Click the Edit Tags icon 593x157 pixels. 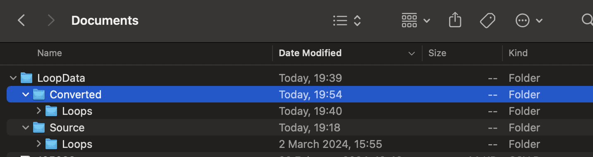click(488, 21)
